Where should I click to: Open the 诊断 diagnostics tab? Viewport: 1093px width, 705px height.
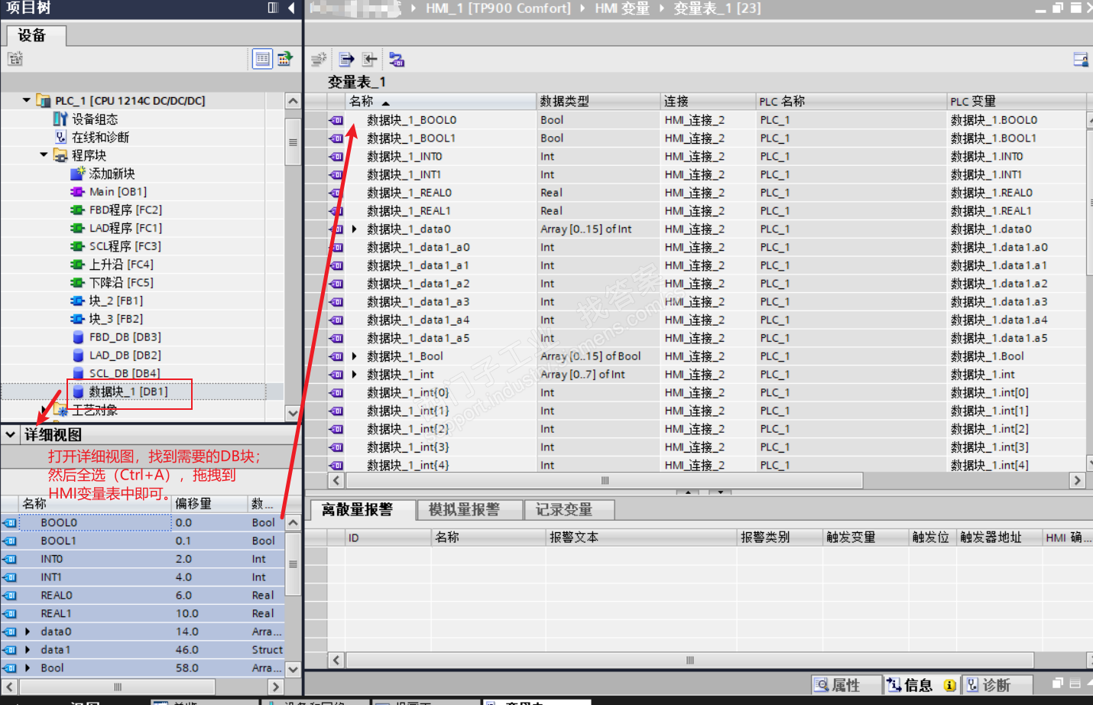point(997,685)
